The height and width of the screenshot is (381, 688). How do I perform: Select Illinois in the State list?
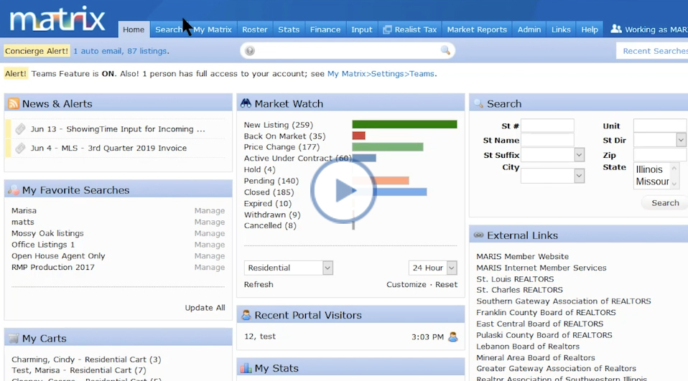point(649,169)
